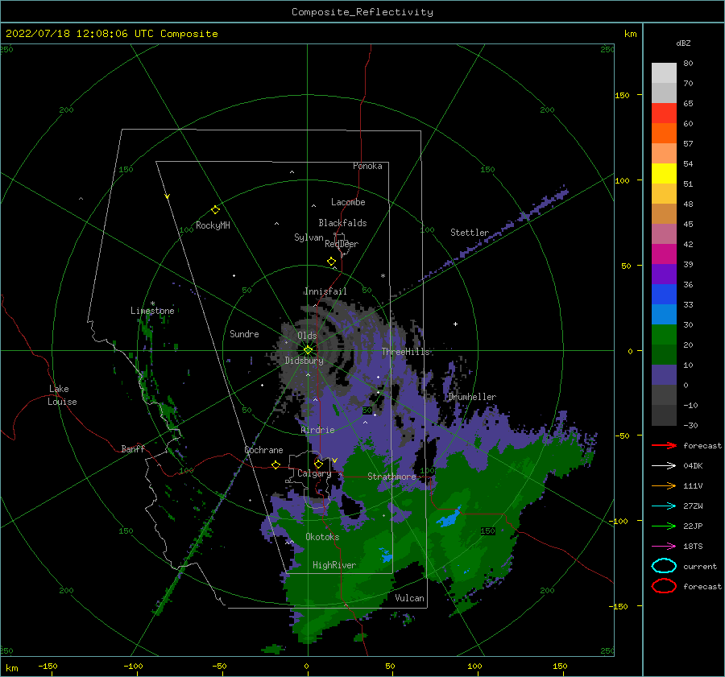Click the Drumheller label
Image resolution: width=725 pixels, height=677 pixels.
tap(472, 397)
